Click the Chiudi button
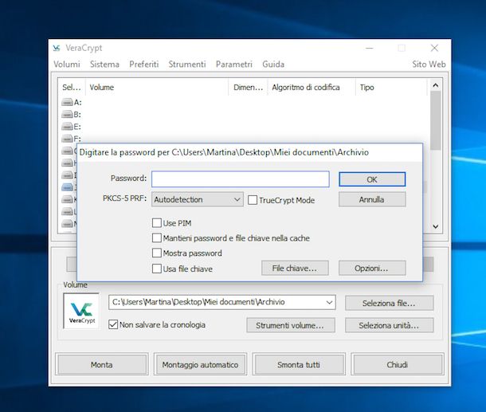Screen dimensions: 486x412 pos(398,364)
